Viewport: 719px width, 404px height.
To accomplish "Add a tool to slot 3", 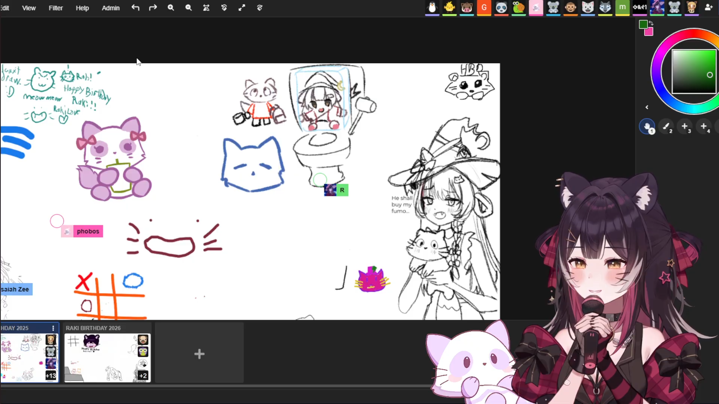I will (x=685, y=126).
